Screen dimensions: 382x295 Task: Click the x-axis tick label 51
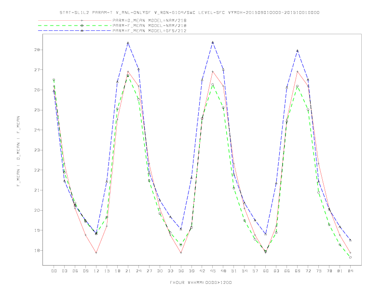click(x=234, y=271)
